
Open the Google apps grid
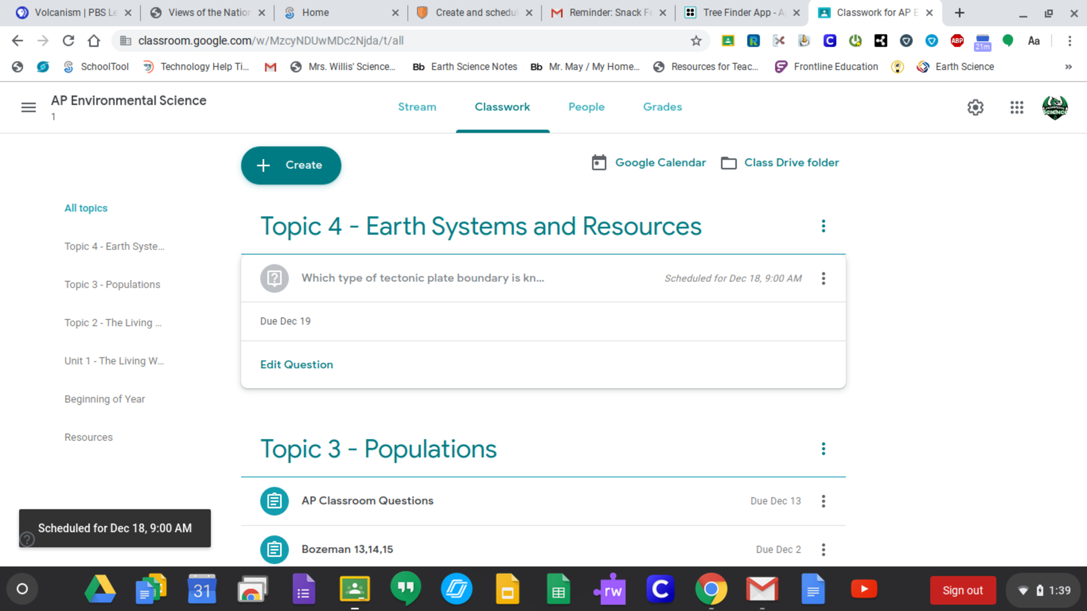1016,108
